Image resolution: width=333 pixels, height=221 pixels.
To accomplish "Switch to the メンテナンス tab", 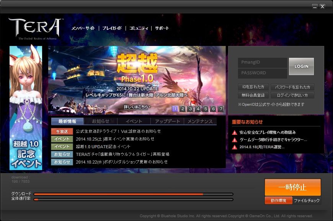I will [x=200, y=121].
